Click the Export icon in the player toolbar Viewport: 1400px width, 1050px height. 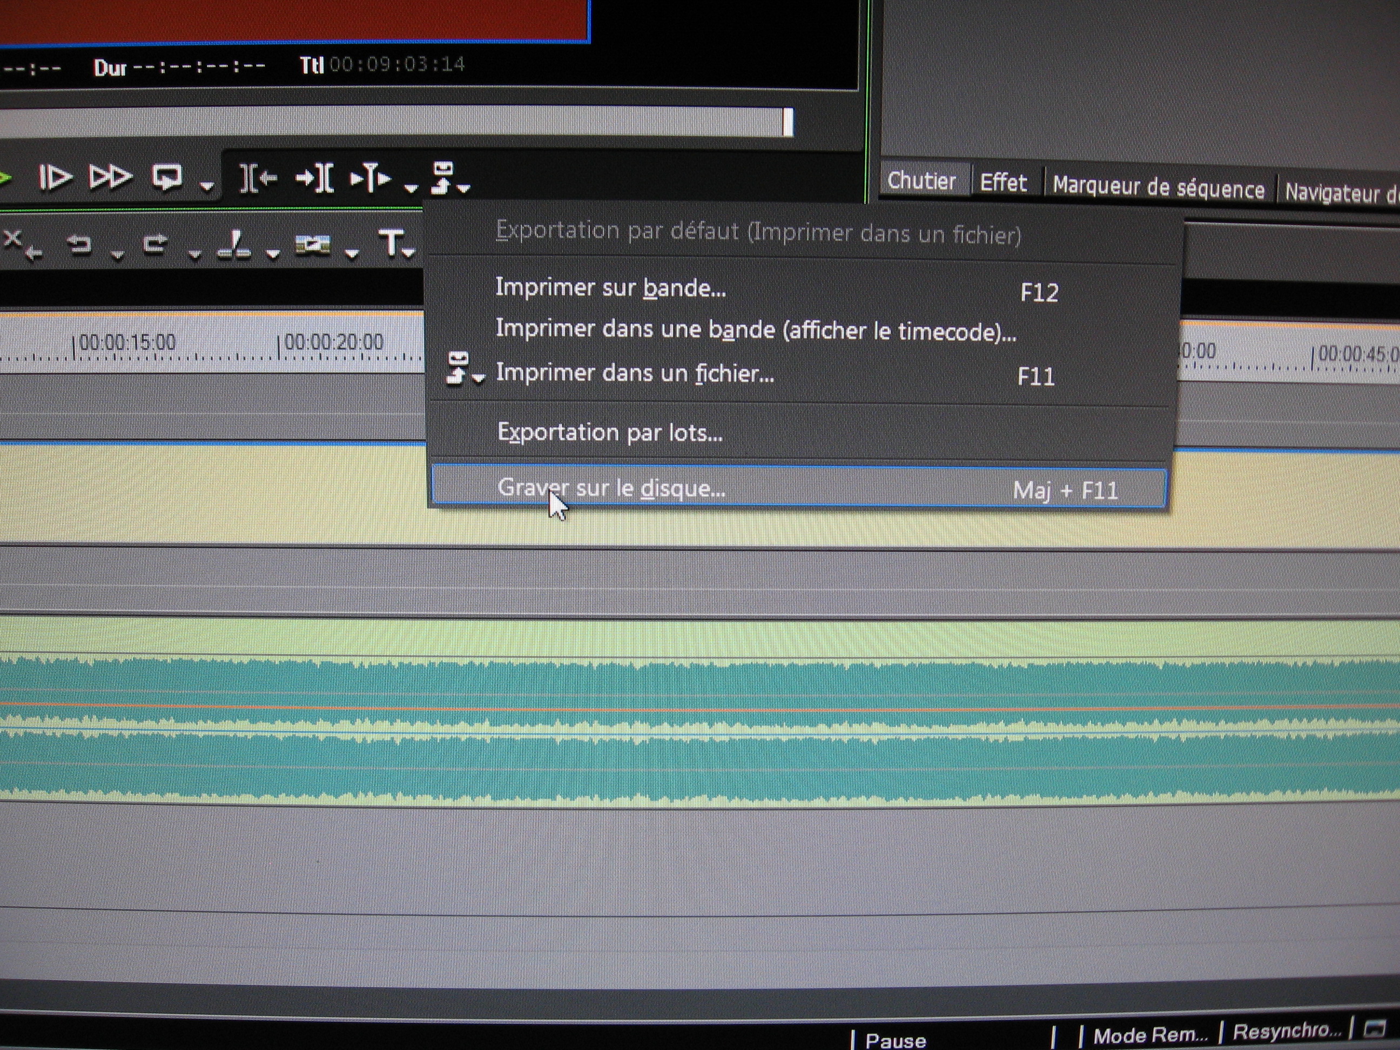coord(443,177)
